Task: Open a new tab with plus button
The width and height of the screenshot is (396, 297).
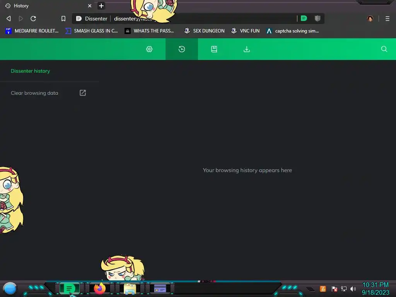Action: [x=101, y=6]
